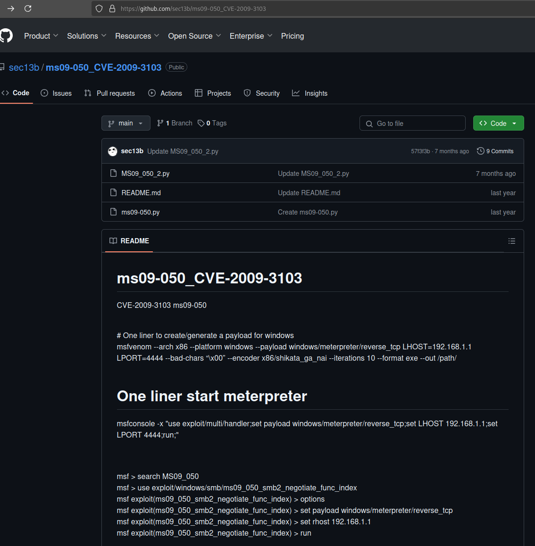Click the Public visibility badge
535x546 pixels.
point(176,67)
